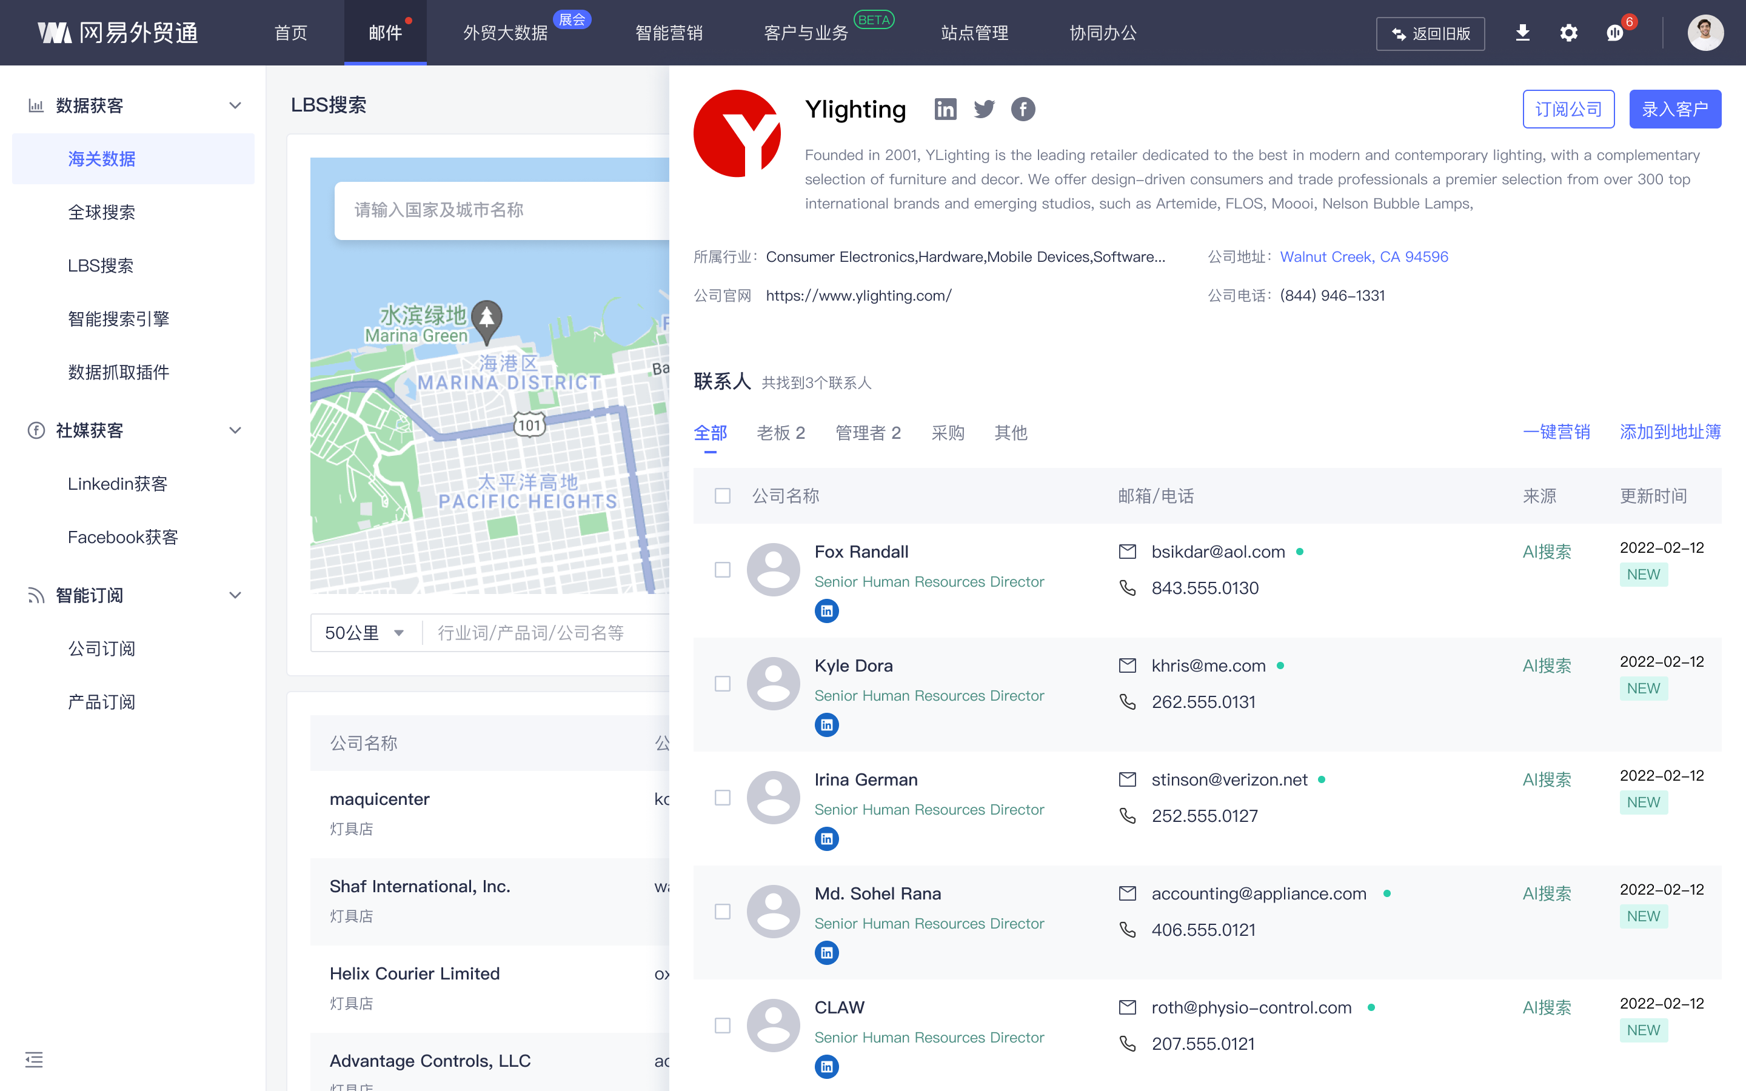Click the download icon in top bar
The width and height of the screenshot is (1746, 1091).
1523,33
